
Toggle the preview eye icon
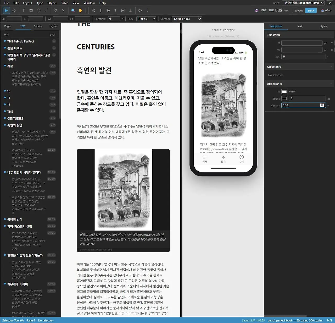286,10
